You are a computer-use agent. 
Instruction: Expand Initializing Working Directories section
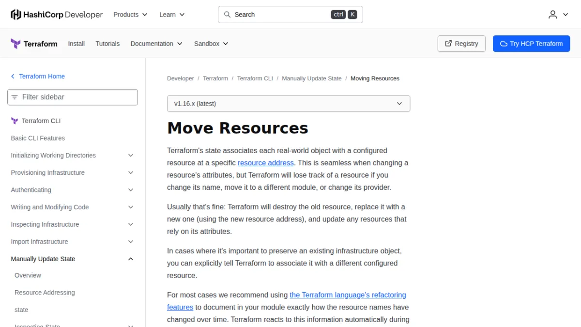131,156
